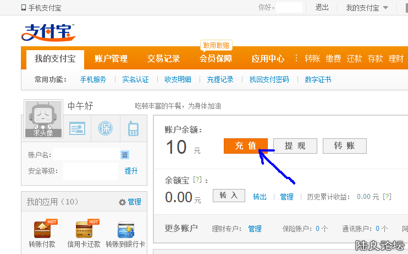Click the 支付宝 logo

(x=49, y=33)
